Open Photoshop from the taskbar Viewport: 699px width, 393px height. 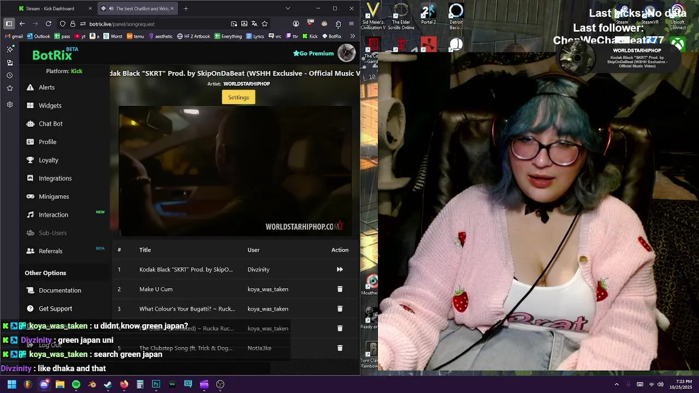click(156, 384)
